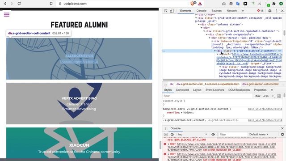The image size is (286, 161).
Task: Open the Brave Rewards triangle icon
Action: pyautogui.click(x=200, y=4)
